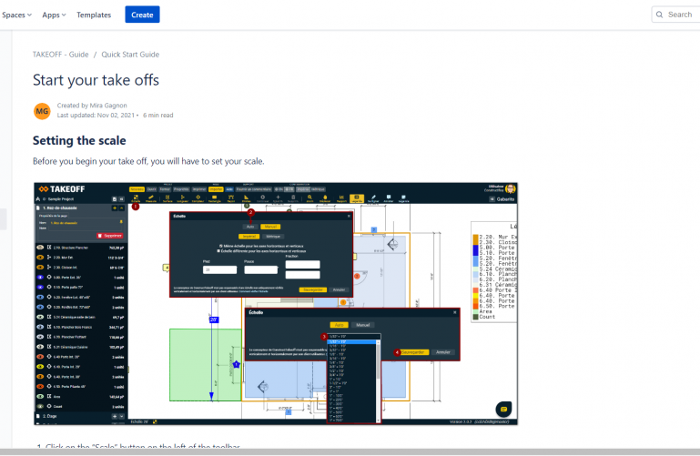Open the Templates menu item

pos(94,15)
